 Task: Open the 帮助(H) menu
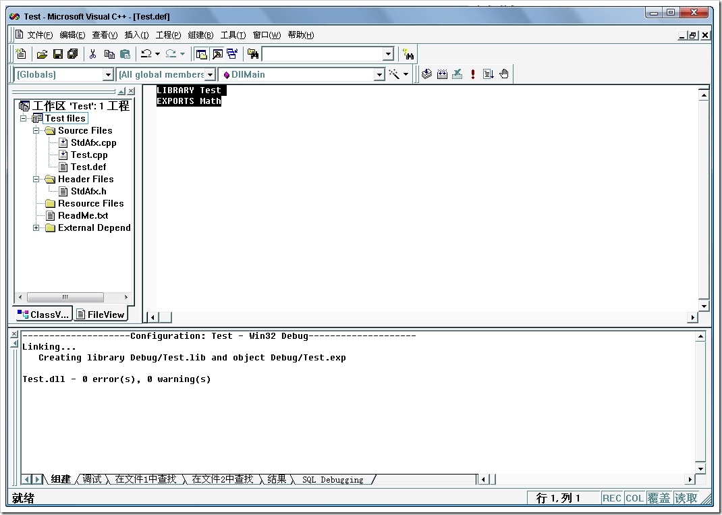[301, 35]
